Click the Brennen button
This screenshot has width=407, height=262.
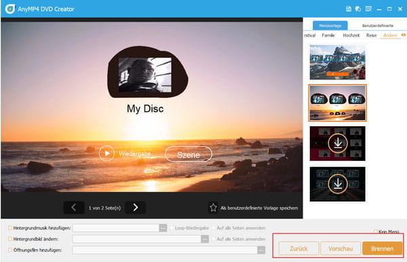pyautogui.click(x=383, y=248)
